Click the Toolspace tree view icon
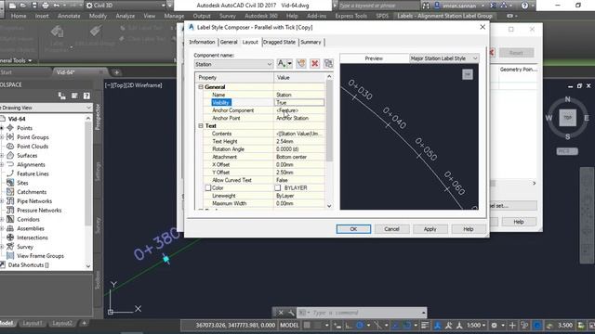This screenshot has width=595, height=334. click(61, 96)
